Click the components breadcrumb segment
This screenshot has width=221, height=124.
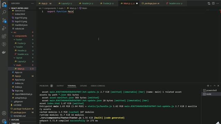click(x=50, y=8)
